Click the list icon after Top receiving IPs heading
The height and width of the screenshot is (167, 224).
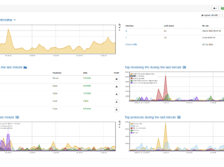(x=184, y=67)
